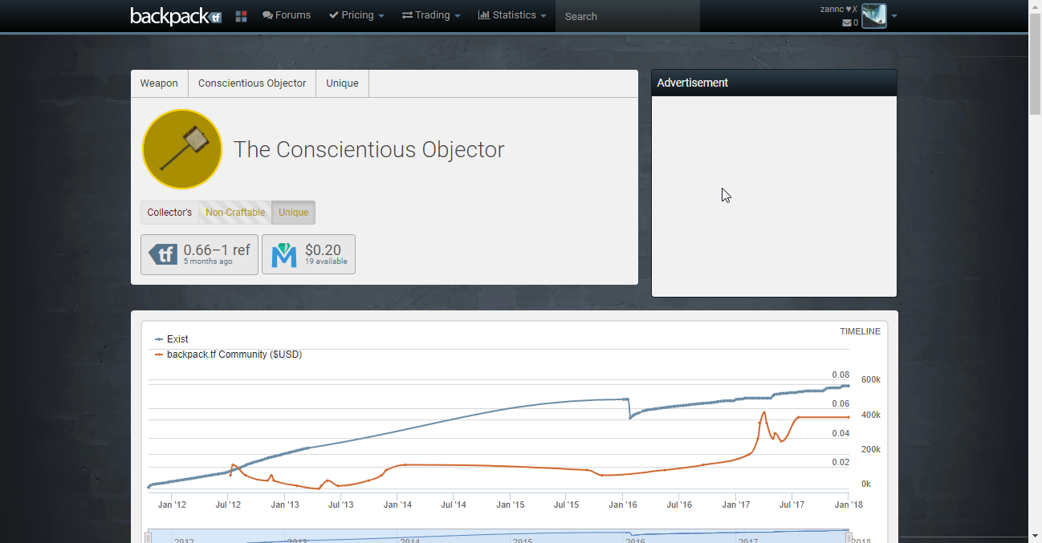1042x543 pixels.
Task: Select the Weapon breadcrumb tab
Action: [159, 83]
